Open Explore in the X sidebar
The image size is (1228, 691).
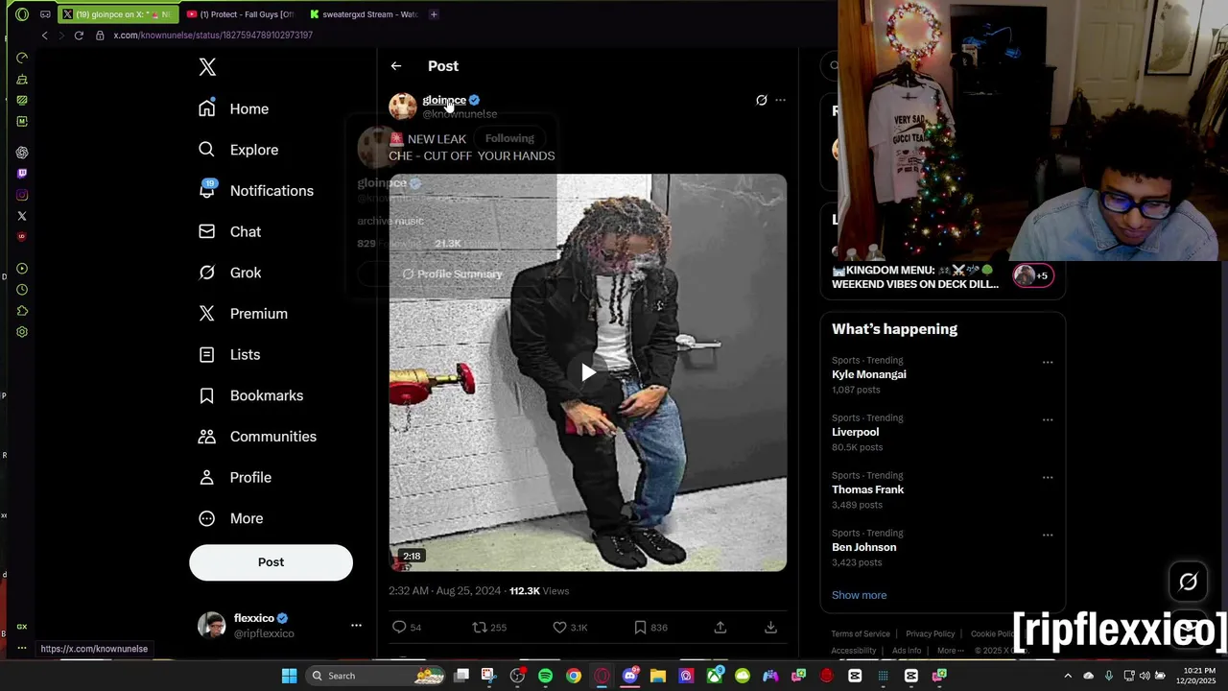click(238, 150)
